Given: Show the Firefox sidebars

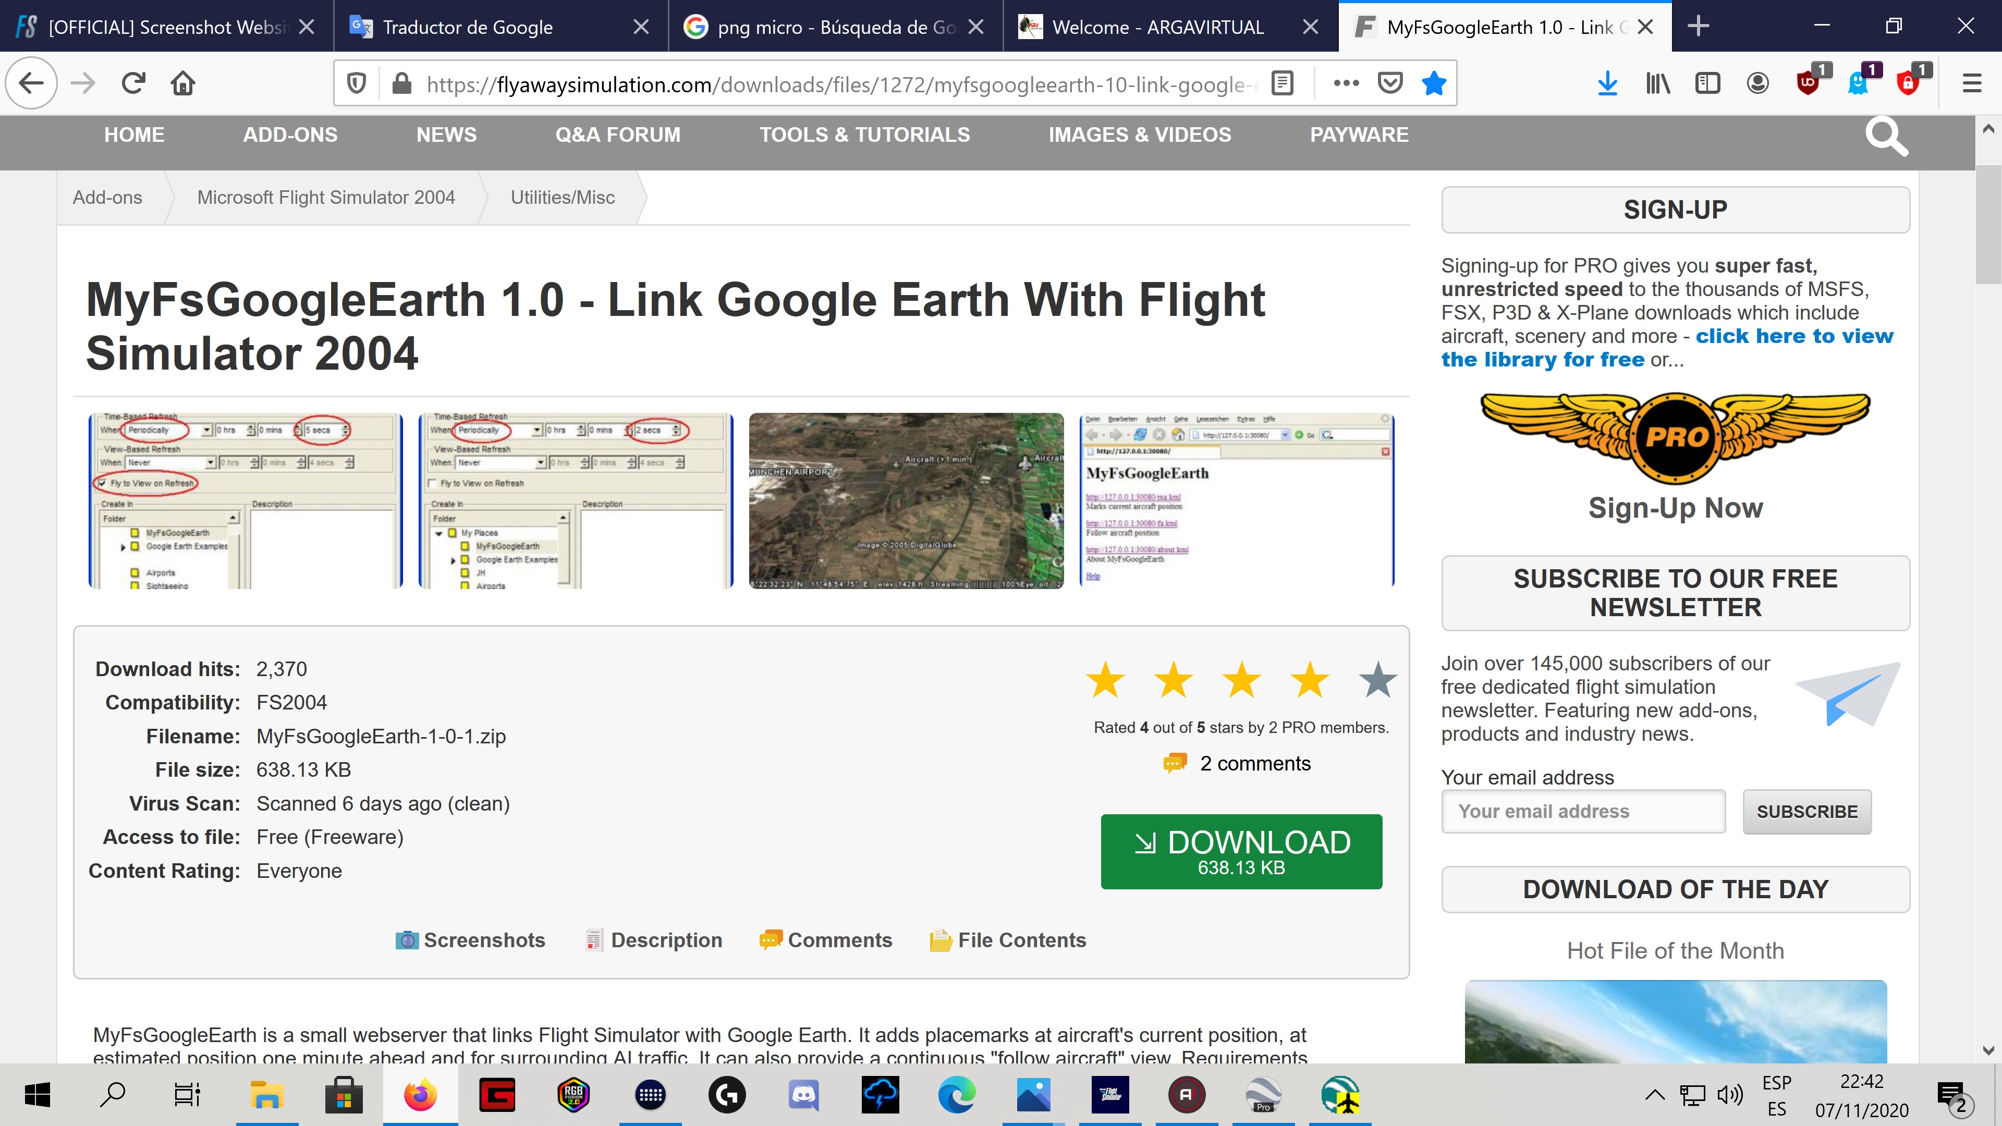Looking at the screenshot, I should click(1707, 83).
